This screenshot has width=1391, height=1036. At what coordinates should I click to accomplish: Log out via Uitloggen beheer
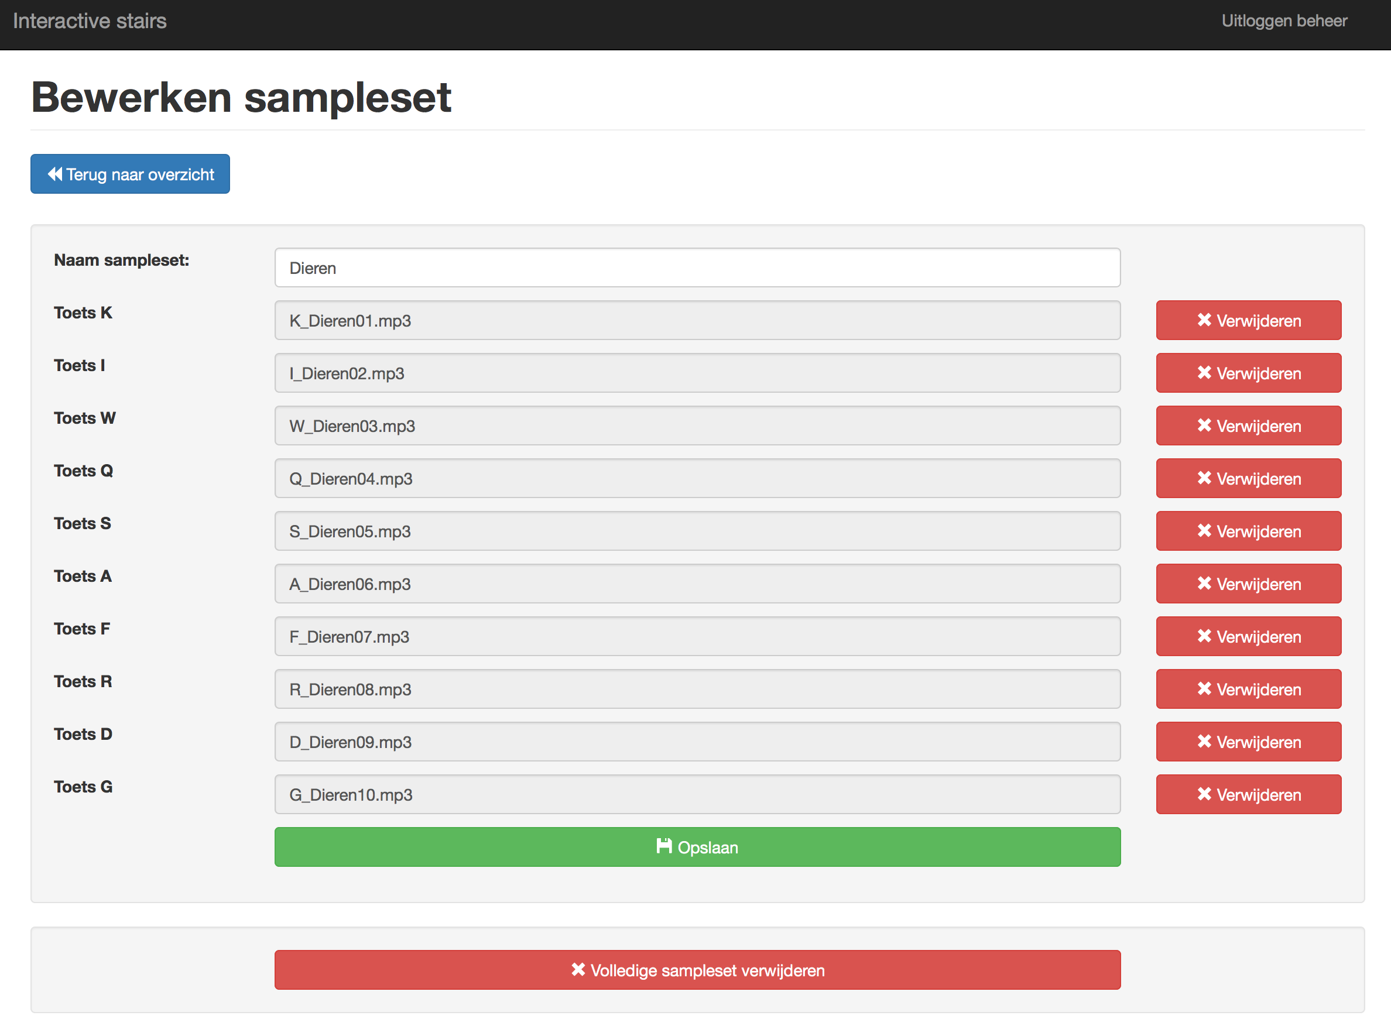coord(1284,20)
